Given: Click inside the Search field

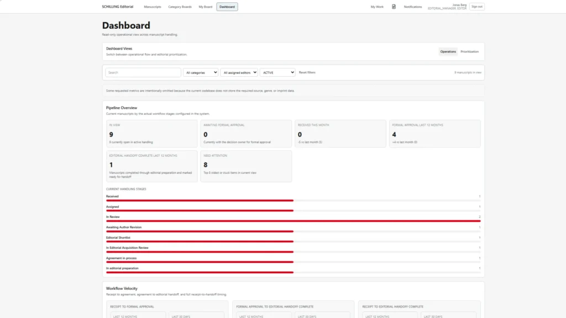Looking at the screenshot, I should [x=142, y=72].
